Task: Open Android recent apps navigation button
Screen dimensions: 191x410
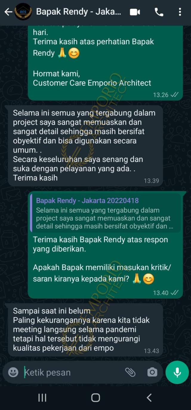Action: point(42,397)
